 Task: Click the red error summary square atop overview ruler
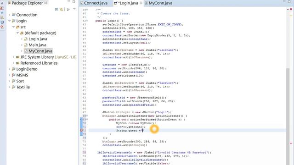pyautogui.click(x=291, y=9)
